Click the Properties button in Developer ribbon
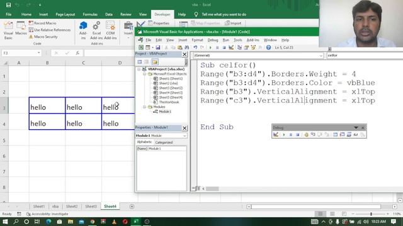 (159, 23)
